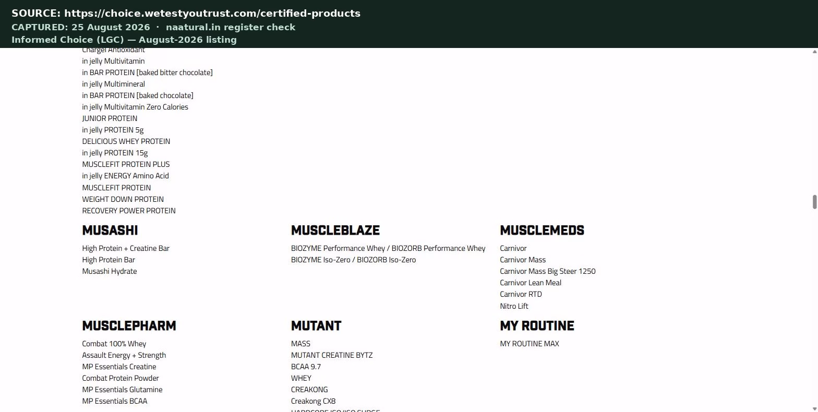Select the MY ROUTINE MAX product
This screenshot has width=818, height=412.
530,344
